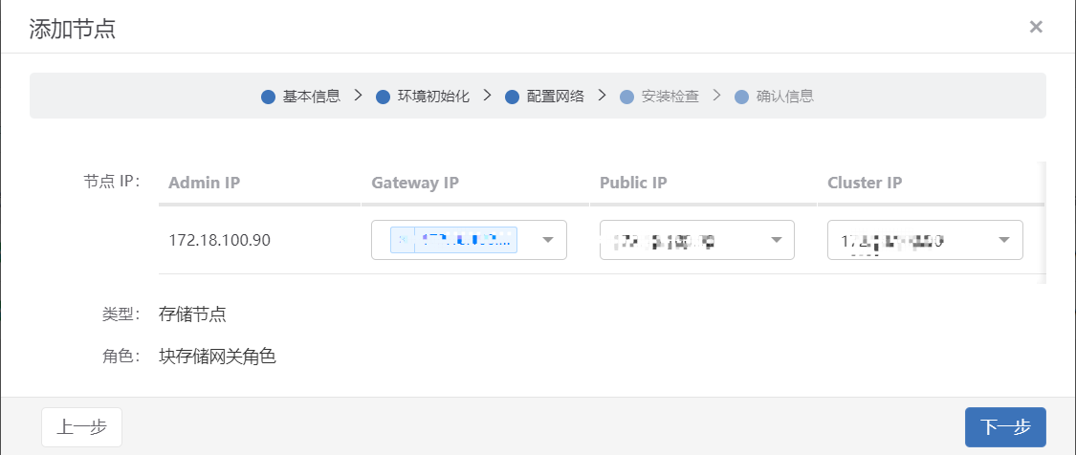
Task: Click the 配置网络 step dot
Action: tap(512, 97)
